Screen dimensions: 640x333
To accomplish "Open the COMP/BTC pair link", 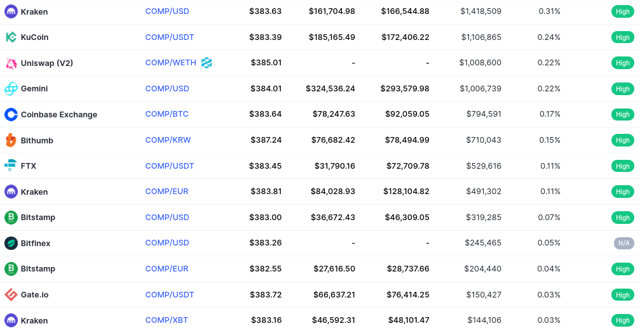I will pos(167,114).
